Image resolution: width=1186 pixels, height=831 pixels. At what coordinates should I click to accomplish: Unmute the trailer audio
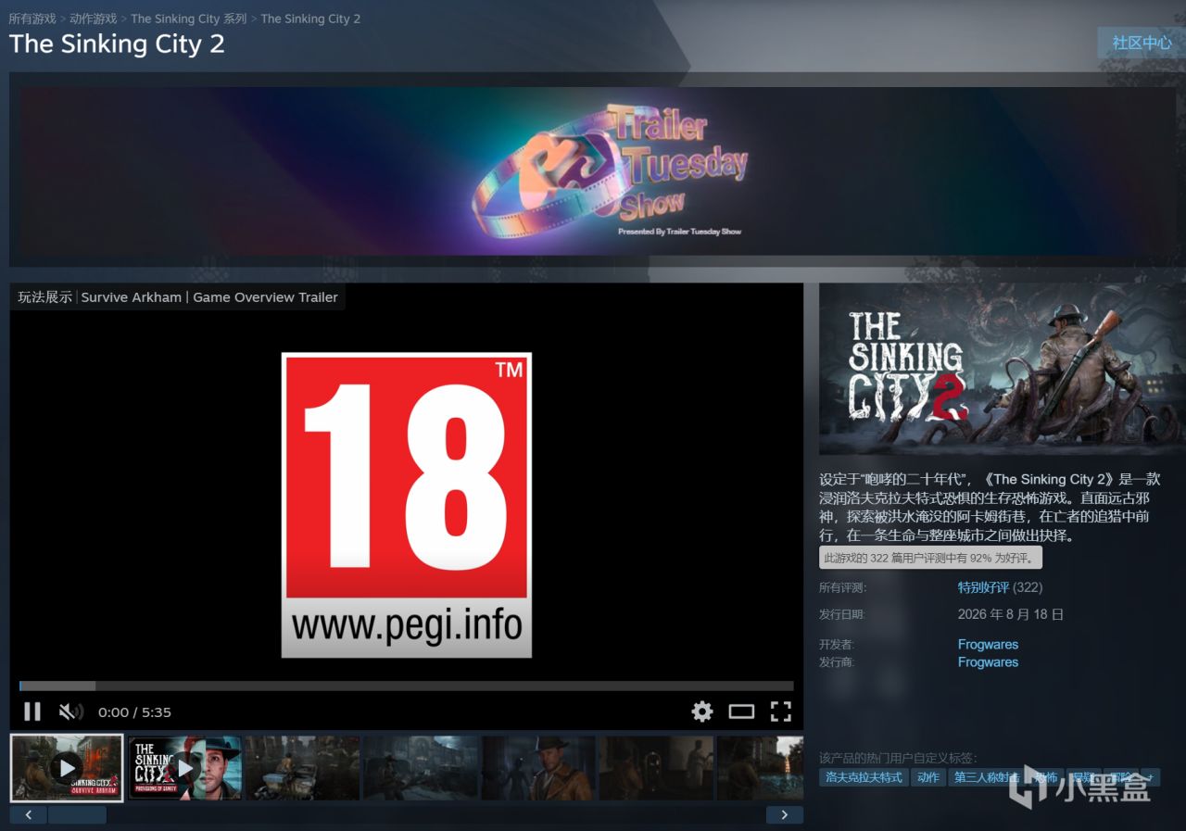coord(70,711)
